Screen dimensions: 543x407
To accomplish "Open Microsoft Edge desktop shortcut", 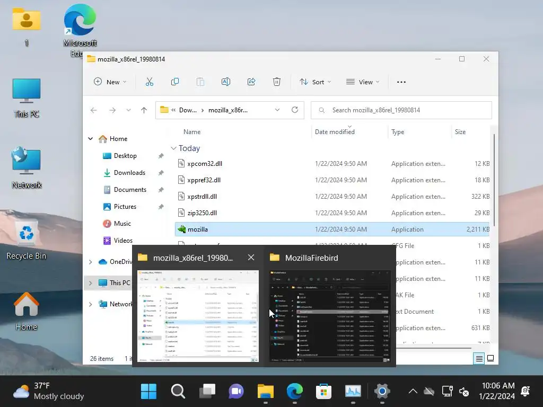I will tap(80, 30).
